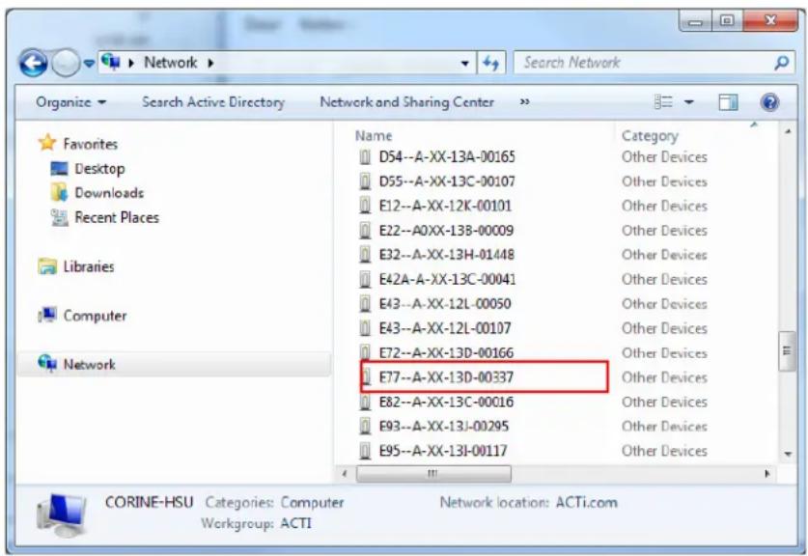Viewport: 808px width, 556px height.
Task: Sort by the Name column header
Action: (x=374, y=136)
